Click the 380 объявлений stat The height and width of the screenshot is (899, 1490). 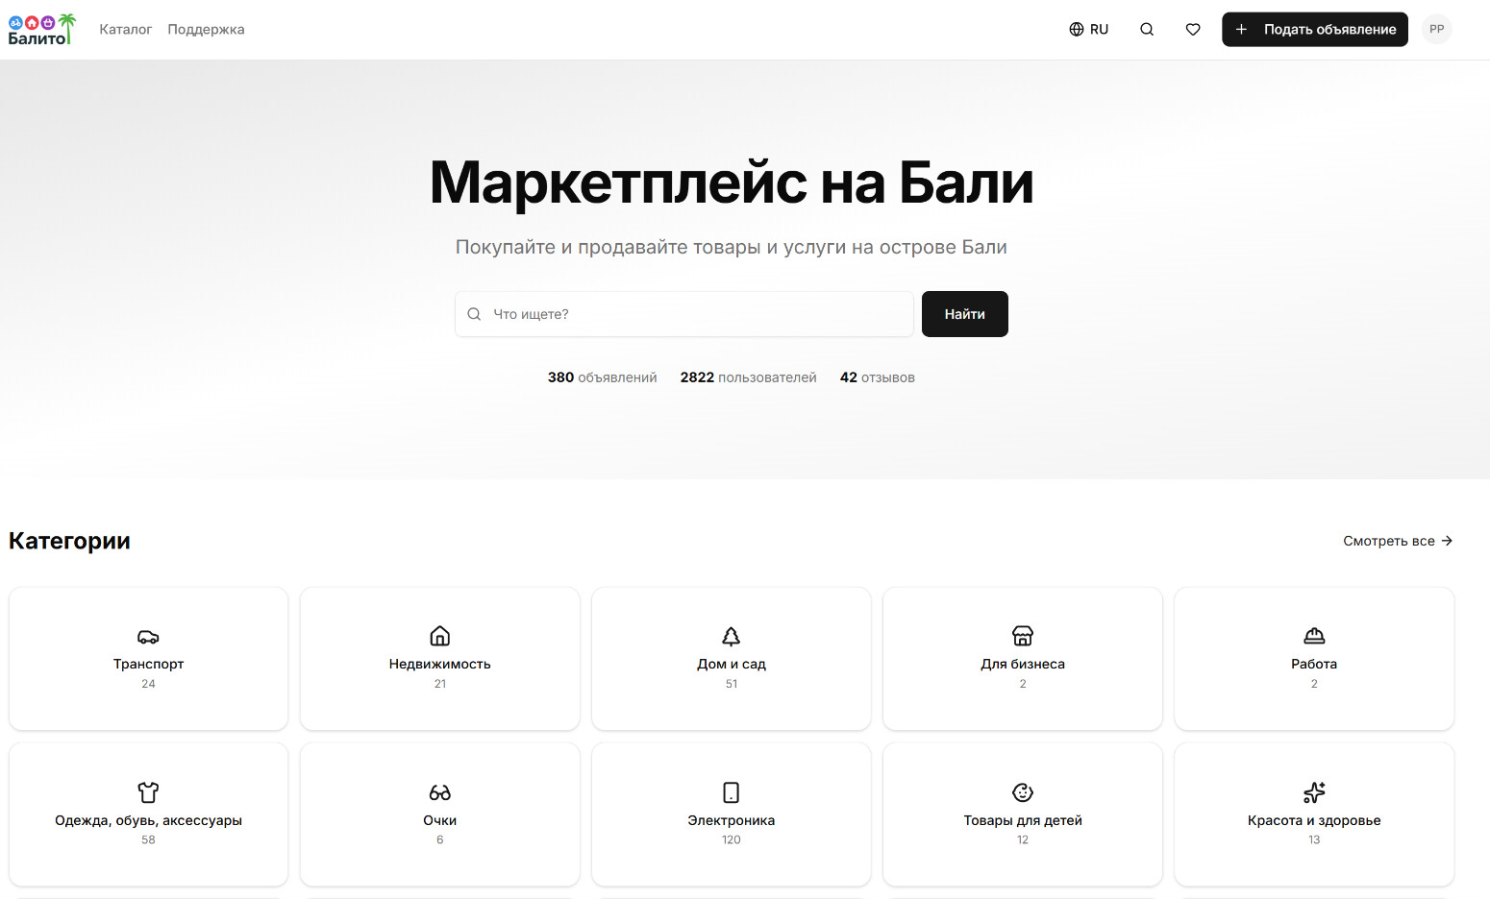pyautogui.click(x=603, y=377)
